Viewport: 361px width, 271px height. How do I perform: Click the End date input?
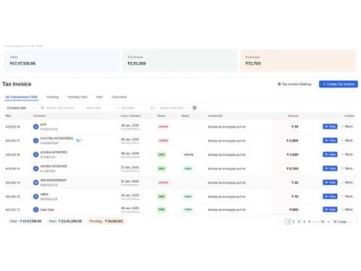tap(135, 108)
